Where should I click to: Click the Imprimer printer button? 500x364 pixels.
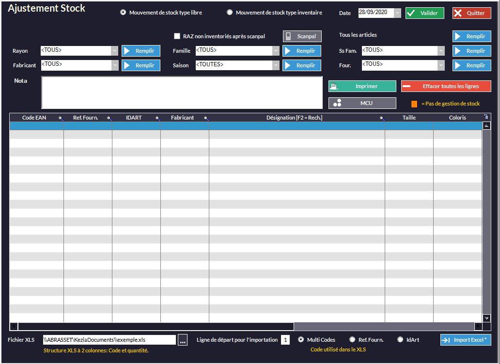(362, 86)
